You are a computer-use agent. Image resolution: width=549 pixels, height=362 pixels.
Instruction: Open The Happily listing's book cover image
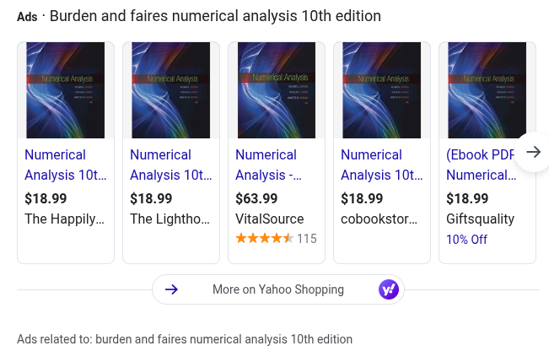66,90
